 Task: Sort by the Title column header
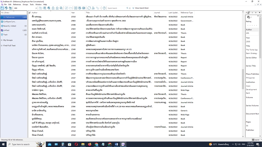coord(119,13)
